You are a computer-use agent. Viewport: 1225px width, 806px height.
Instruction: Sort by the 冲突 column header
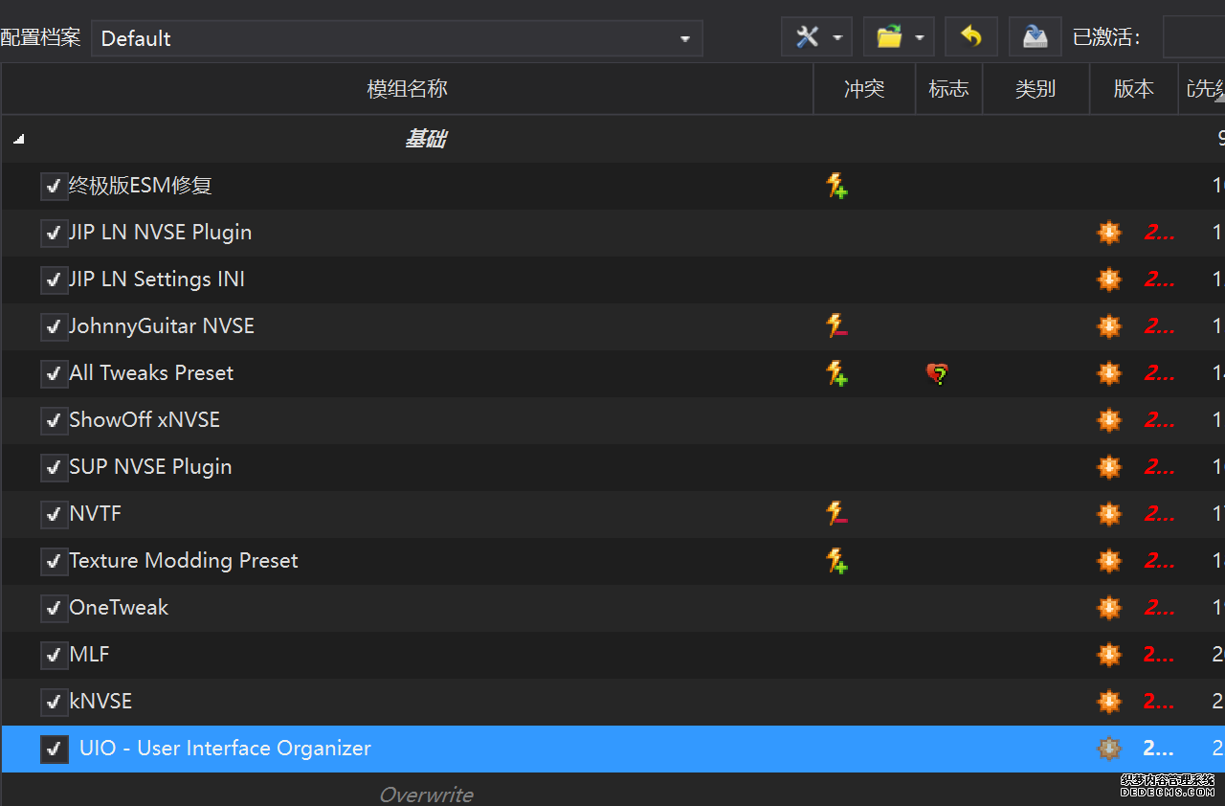pyautogui.click(x=863, y=89)
